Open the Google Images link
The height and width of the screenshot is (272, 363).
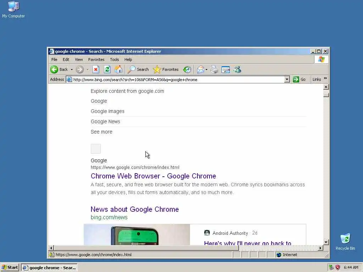pos(107,111)
